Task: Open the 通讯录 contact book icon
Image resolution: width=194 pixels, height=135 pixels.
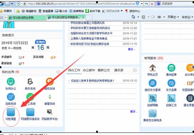Action: point(190,98)
